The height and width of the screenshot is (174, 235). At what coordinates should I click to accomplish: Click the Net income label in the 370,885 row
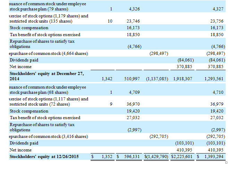click(20, 67)
